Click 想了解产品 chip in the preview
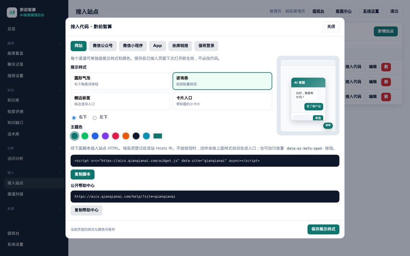Image resolution: width=410 pixels, height=256 pixels. click(x=314, y=107)
